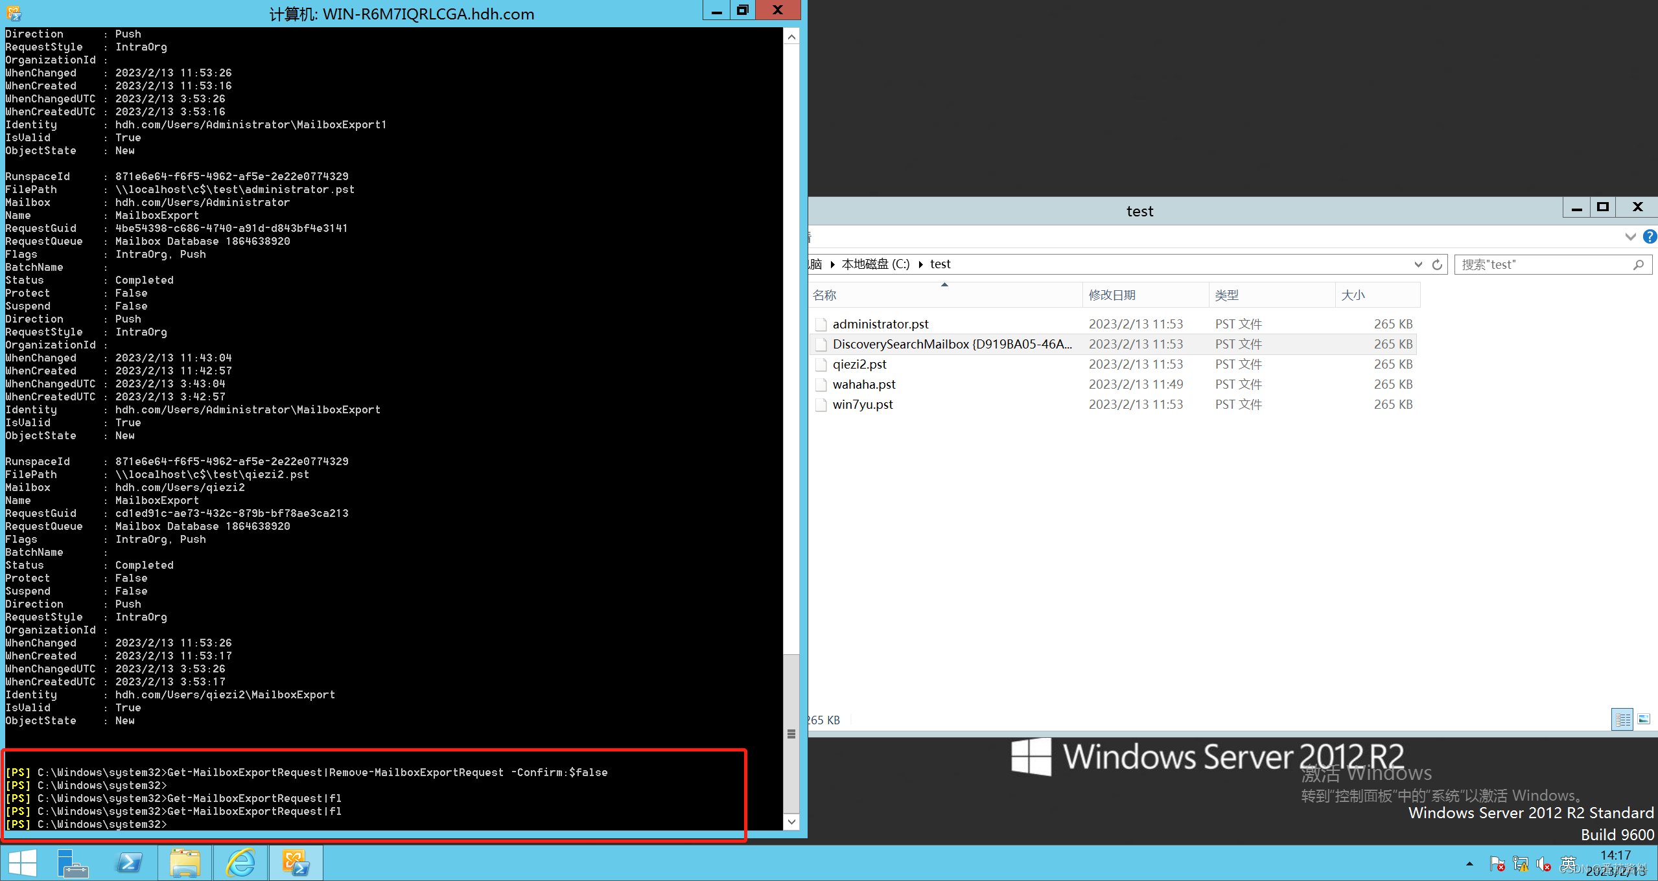1658x881 pixels.
Task: Click the last PowerShell prompt line
Action: tap(86, 824)
